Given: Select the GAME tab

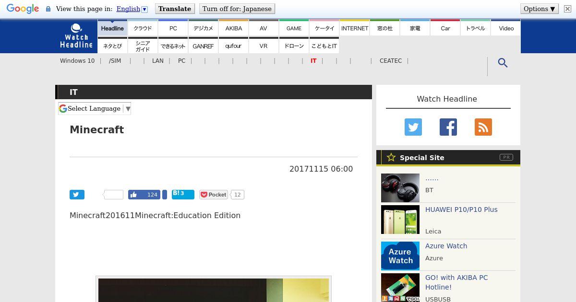Looking at the screenshot, I should pyautogui.click(x=294, y=28).
